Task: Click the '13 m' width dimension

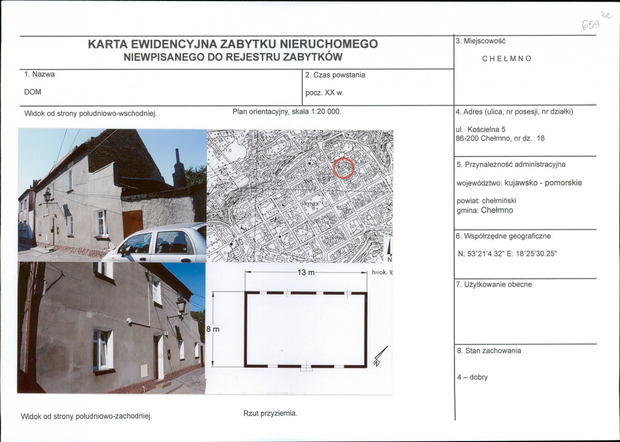Action: [x=306, y=273]
